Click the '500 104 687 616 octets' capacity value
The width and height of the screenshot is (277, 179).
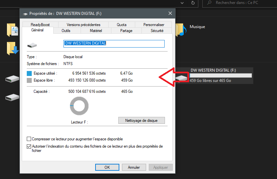click(x=87, y=91)
